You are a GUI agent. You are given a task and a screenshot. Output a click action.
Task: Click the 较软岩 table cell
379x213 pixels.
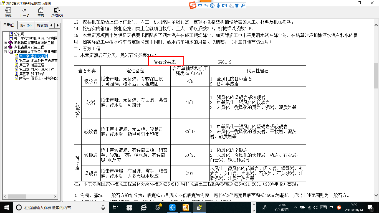(91, 131)
